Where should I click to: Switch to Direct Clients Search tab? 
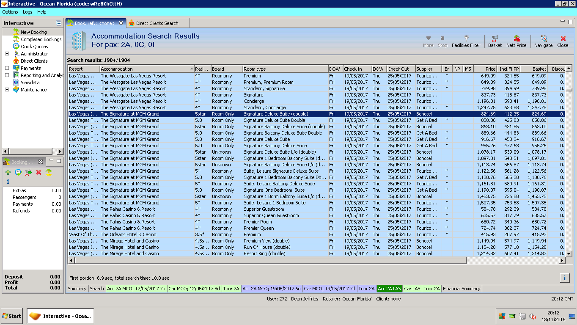[157, 23]
